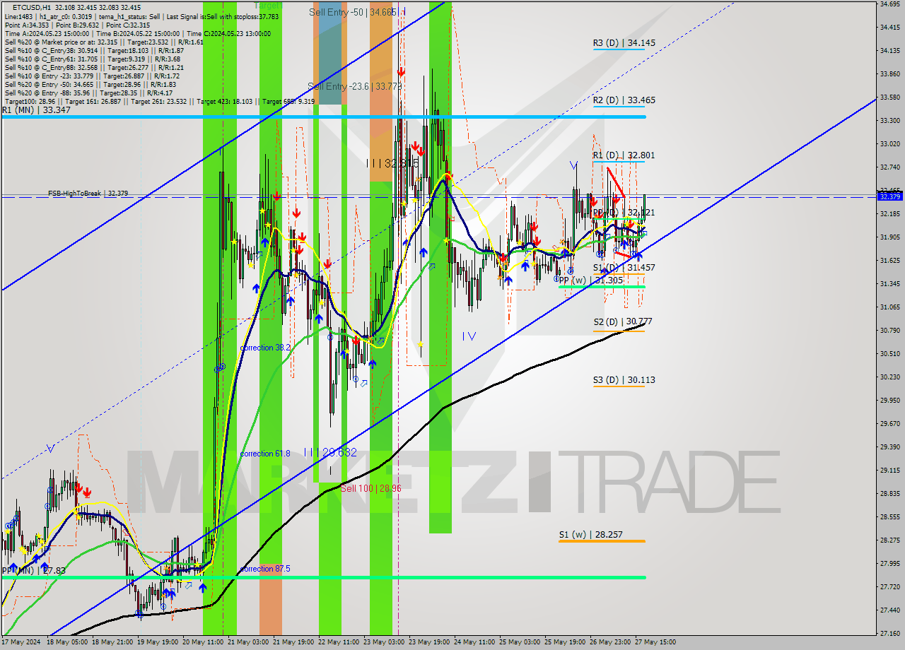Select the Sell %10 @ Entry -23 line

pyautogui.click(x=92, y=76)
